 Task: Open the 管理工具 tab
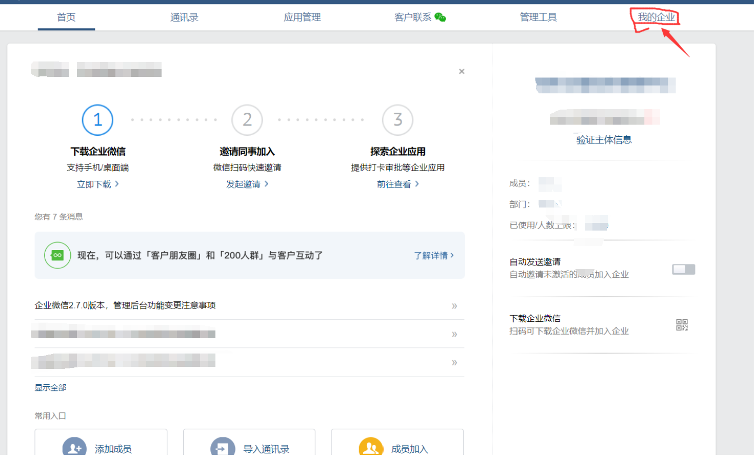(x=538, y=17)
